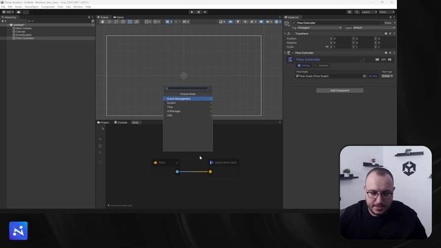Open the Window menu
This screenshot has height=248, width=441.
click(x=78, y=7)
